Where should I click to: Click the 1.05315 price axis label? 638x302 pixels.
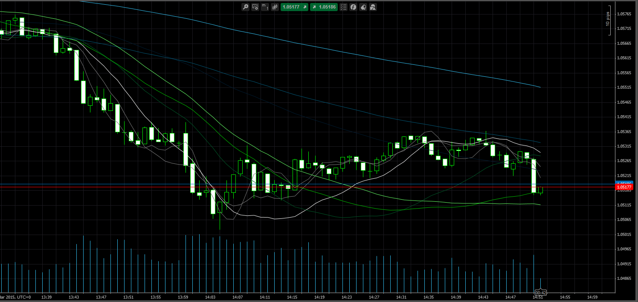pos(624,146)
